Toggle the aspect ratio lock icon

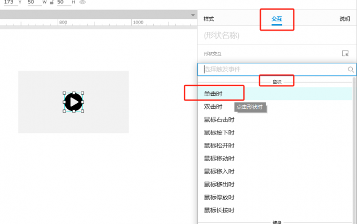(51, 2)
